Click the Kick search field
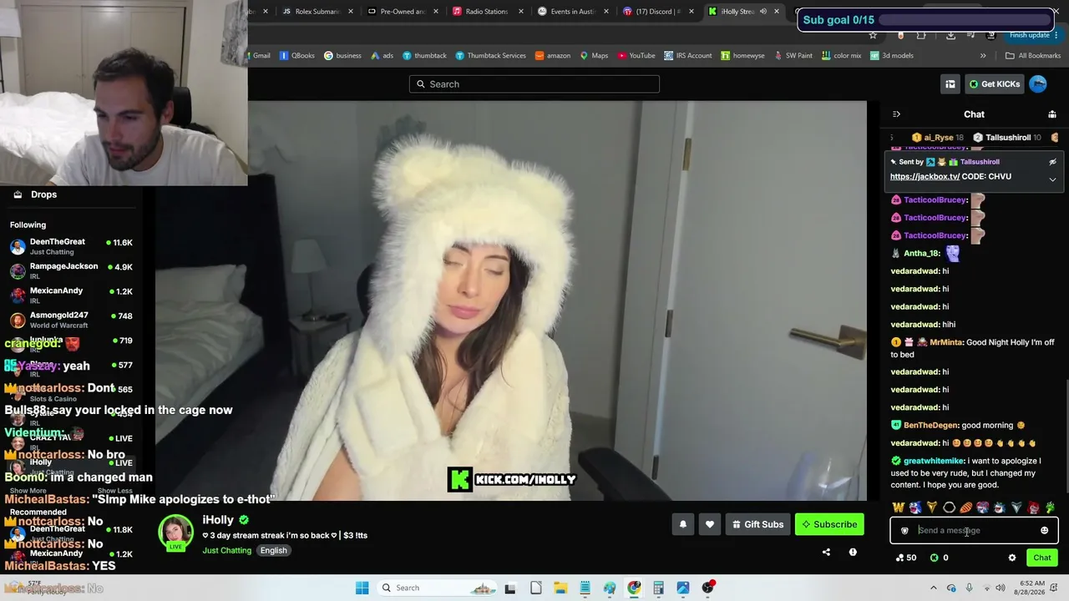This screenshot has width=1069, height=601. click(x=534, y=84)
